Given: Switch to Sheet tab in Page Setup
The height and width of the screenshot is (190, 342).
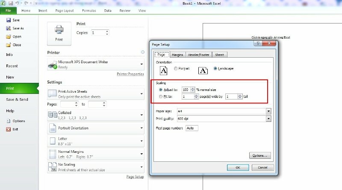Looking at the screenshot, I should pyautogui.click(x=220, y=55).
